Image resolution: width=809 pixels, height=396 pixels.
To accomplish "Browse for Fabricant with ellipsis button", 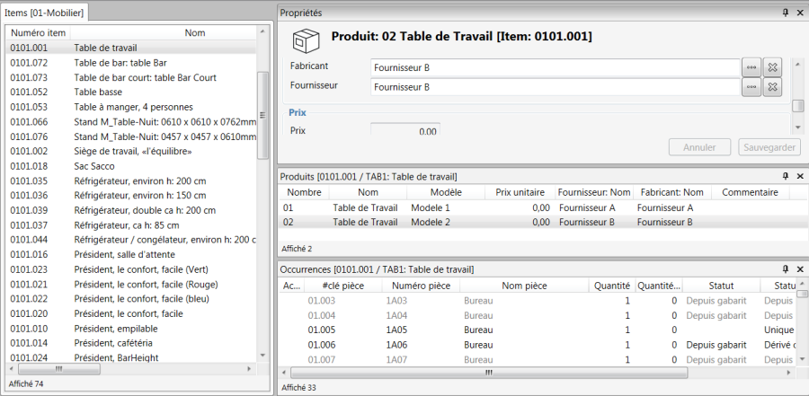I will [751, 66].
